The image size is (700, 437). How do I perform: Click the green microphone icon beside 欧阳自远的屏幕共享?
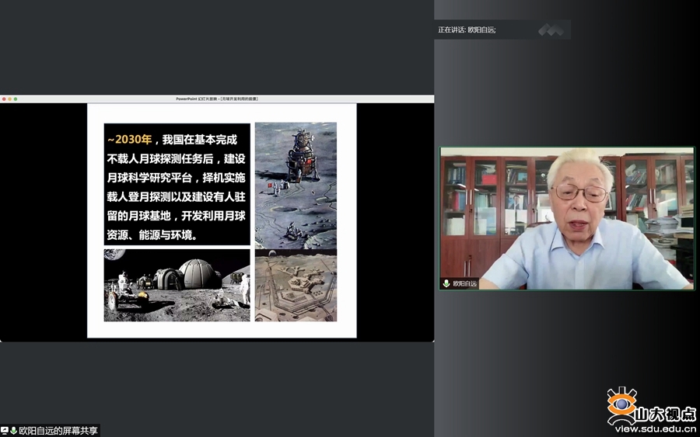tap(13, 430)
